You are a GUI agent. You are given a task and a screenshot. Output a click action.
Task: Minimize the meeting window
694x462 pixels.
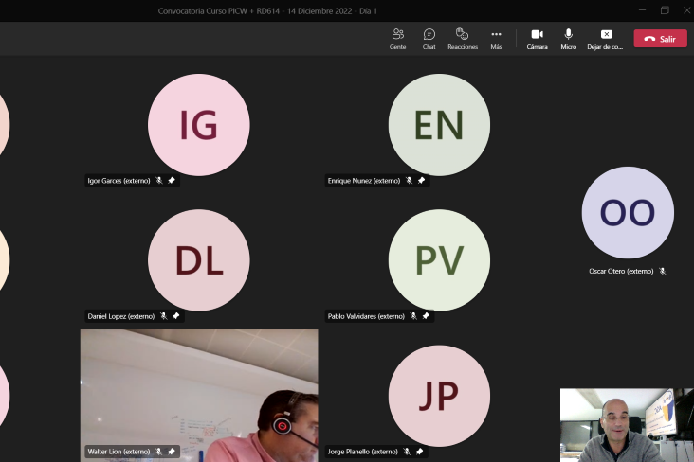coord(643,10)
